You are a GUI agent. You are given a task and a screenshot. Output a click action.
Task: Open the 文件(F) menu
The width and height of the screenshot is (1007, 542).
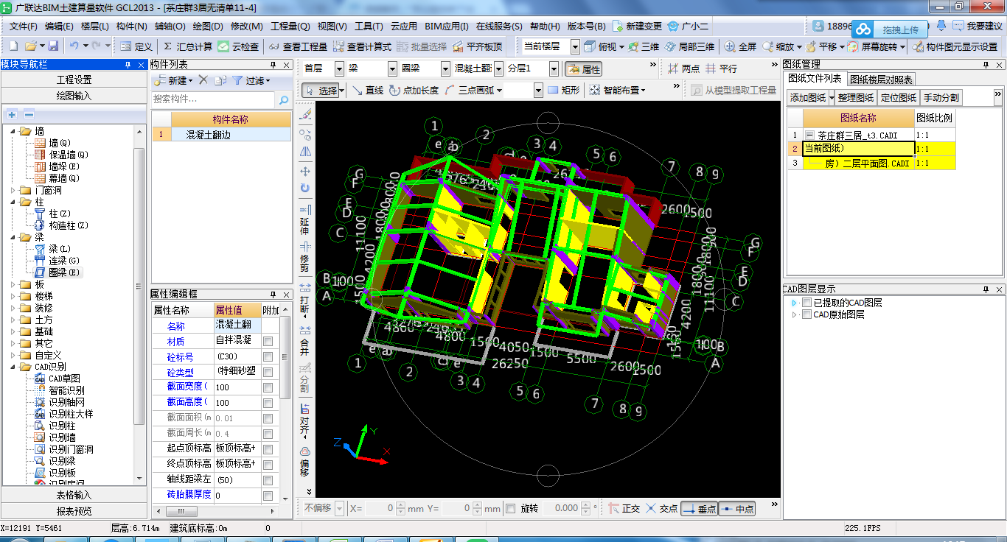tap(23, 26)
